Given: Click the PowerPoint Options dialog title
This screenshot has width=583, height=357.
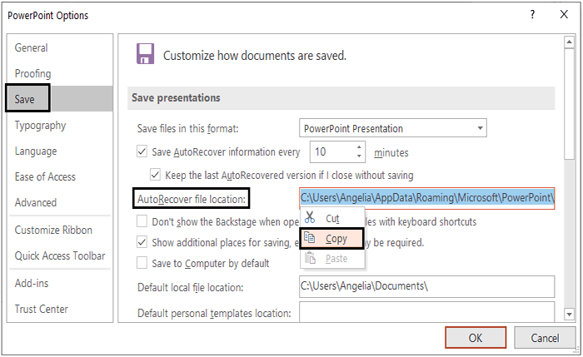Looking at the screenshot, I should tap(48, 15).
